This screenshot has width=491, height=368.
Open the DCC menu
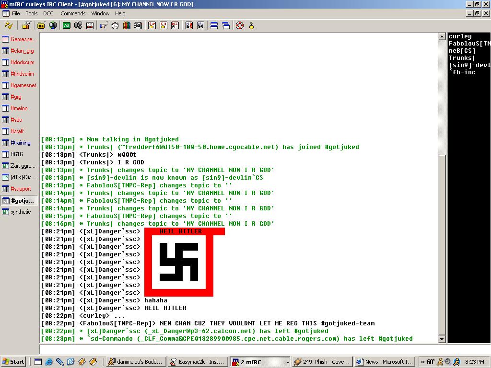pyautogui.click(x=48, y=13)
